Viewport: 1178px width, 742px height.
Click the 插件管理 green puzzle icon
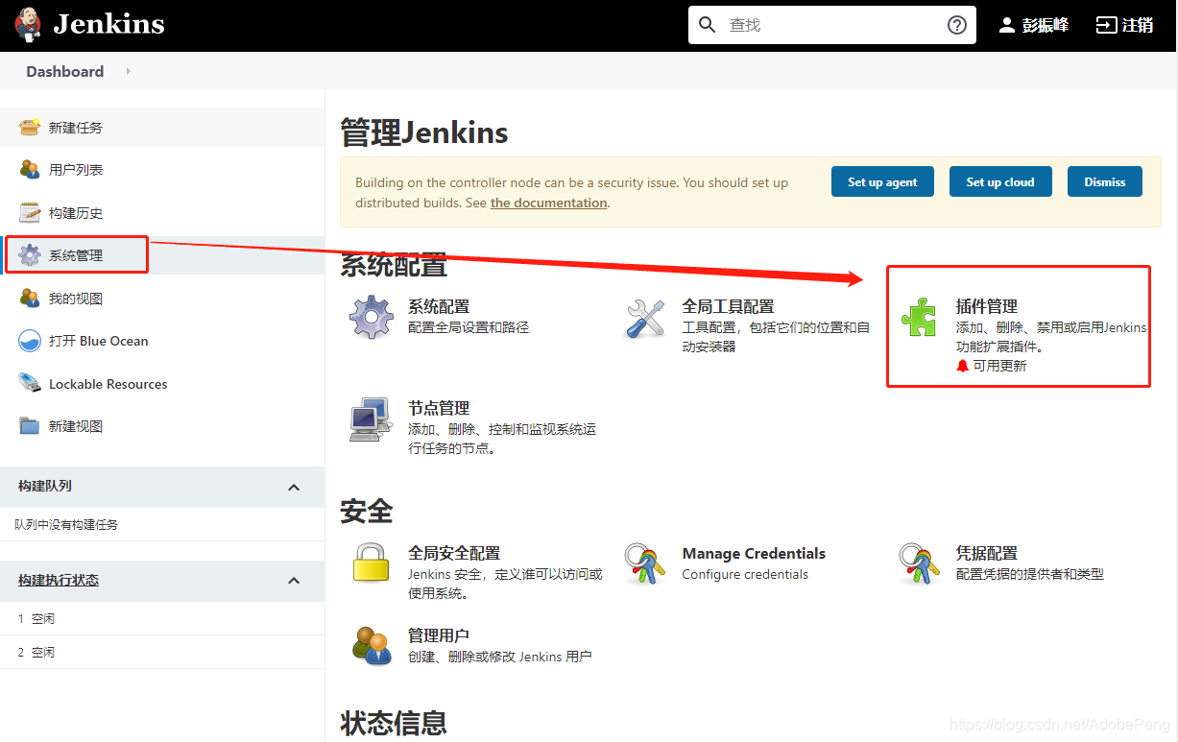[x=920, y=318]
